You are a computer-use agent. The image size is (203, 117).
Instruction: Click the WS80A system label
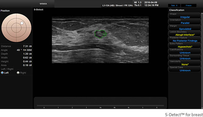coord(43,4)
